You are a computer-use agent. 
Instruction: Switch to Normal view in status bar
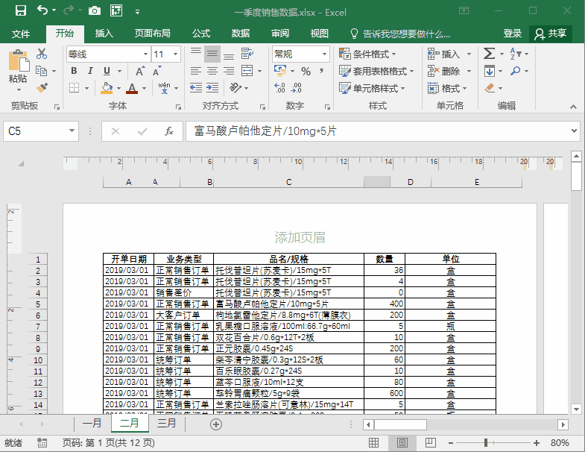[x=381, y=443]
